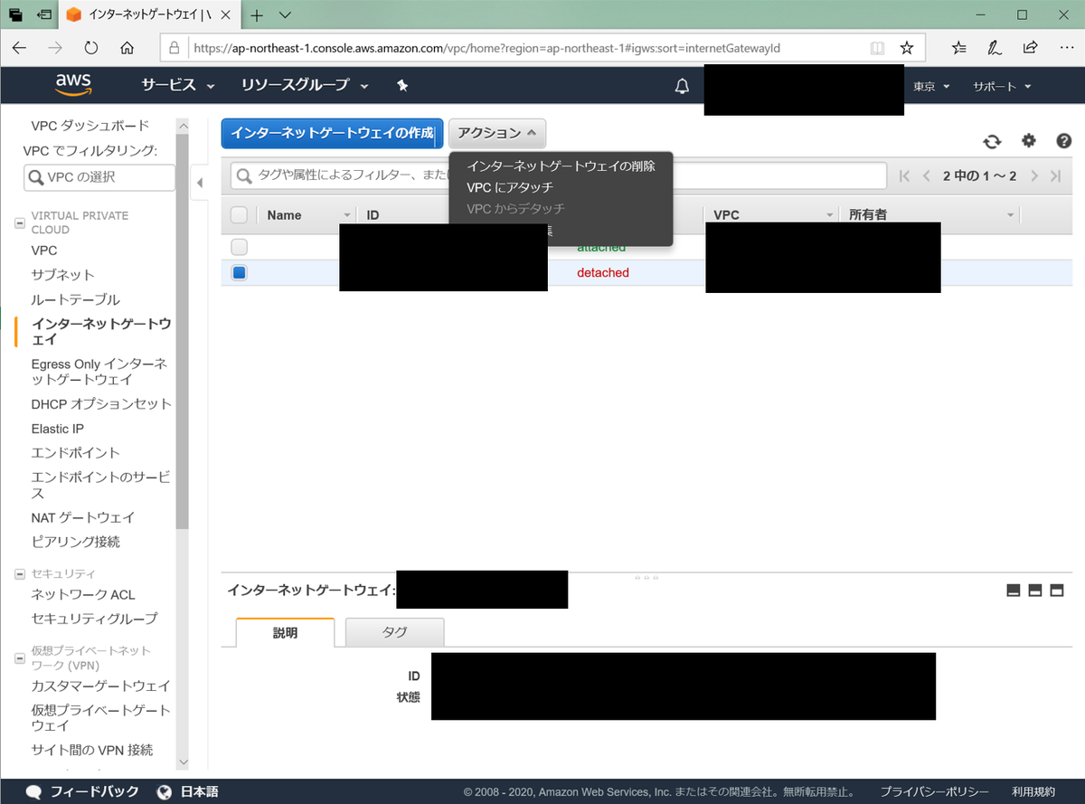This screenshot has height=804, width=1085.
Task: Go to browser home page
Action: click(127, 47)
